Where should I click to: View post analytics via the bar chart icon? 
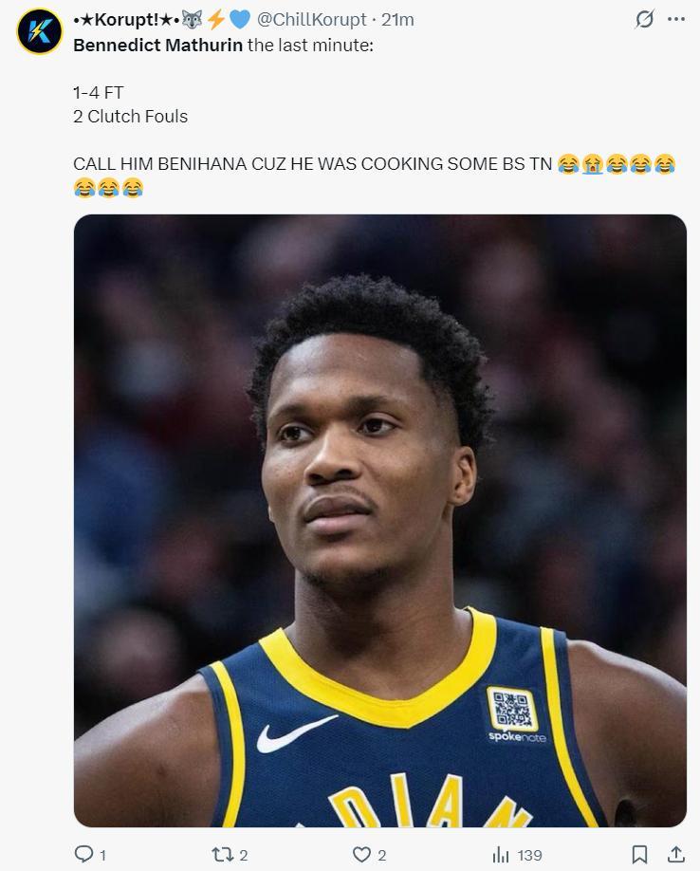tap(501, 855)
